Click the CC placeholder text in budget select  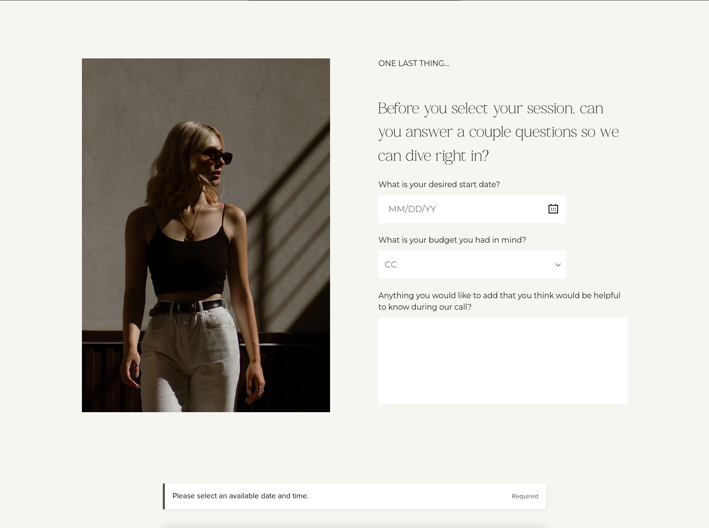(390, 265)
